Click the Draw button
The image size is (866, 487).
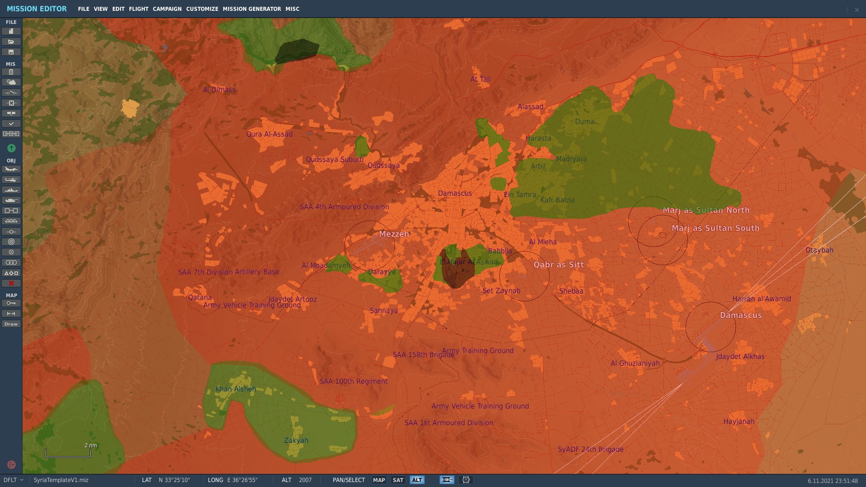point(11,324)
